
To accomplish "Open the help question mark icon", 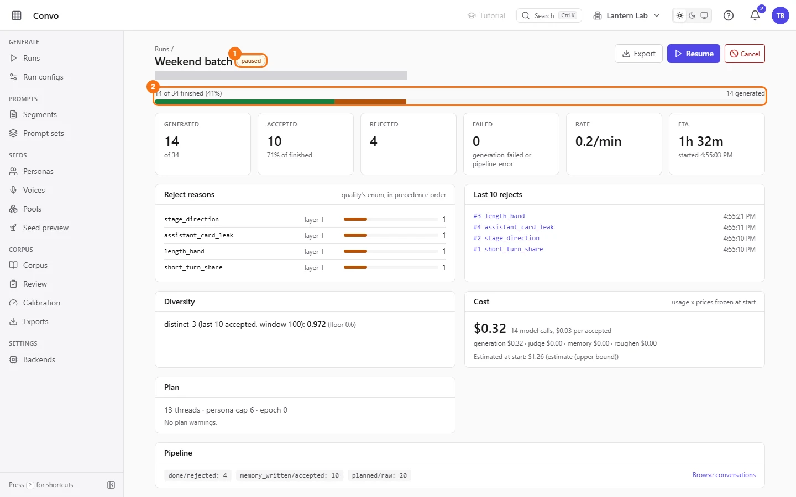I will point(729,15).
